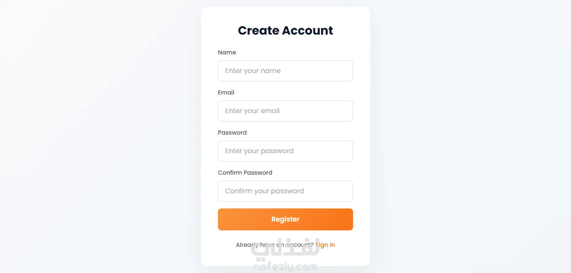The image size is (571, 273).
Task: Click the "Name" field label
Action: point(227,52)
